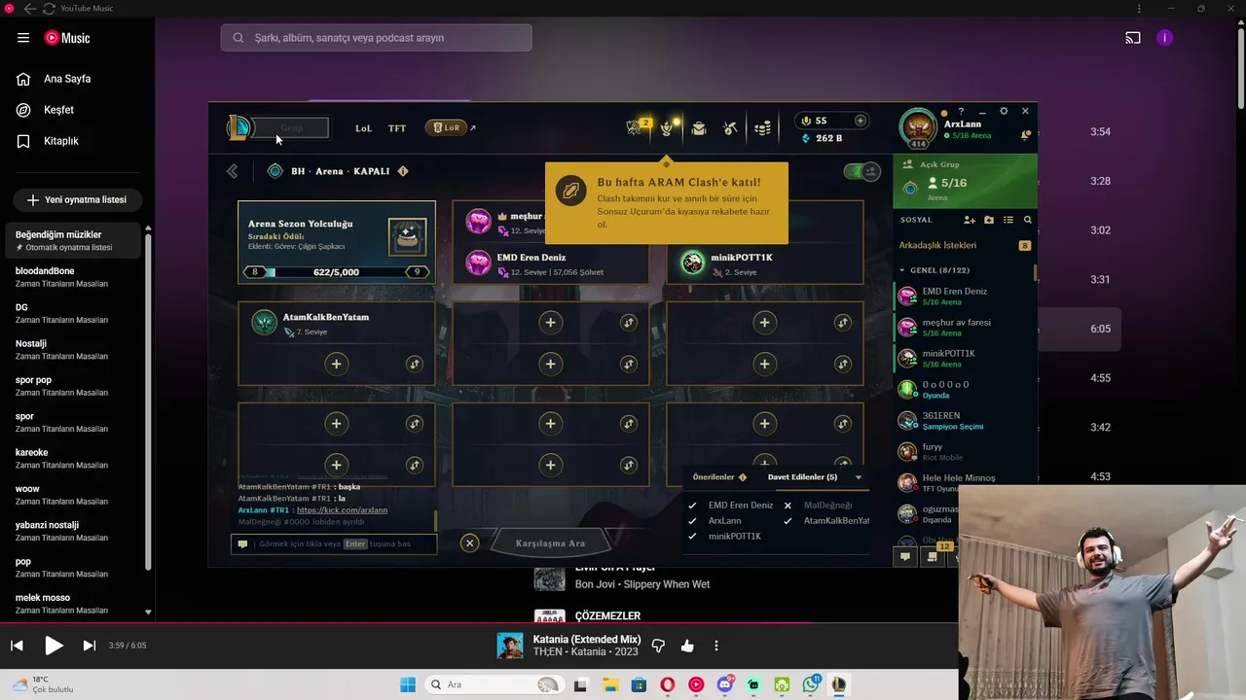This screenshot has height=700, width=1246.
Task: Go to the previous track
Action: click(17, 646)
